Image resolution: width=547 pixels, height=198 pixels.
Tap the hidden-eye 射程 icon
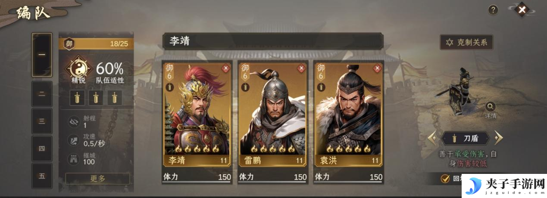(x=74, y=122)
